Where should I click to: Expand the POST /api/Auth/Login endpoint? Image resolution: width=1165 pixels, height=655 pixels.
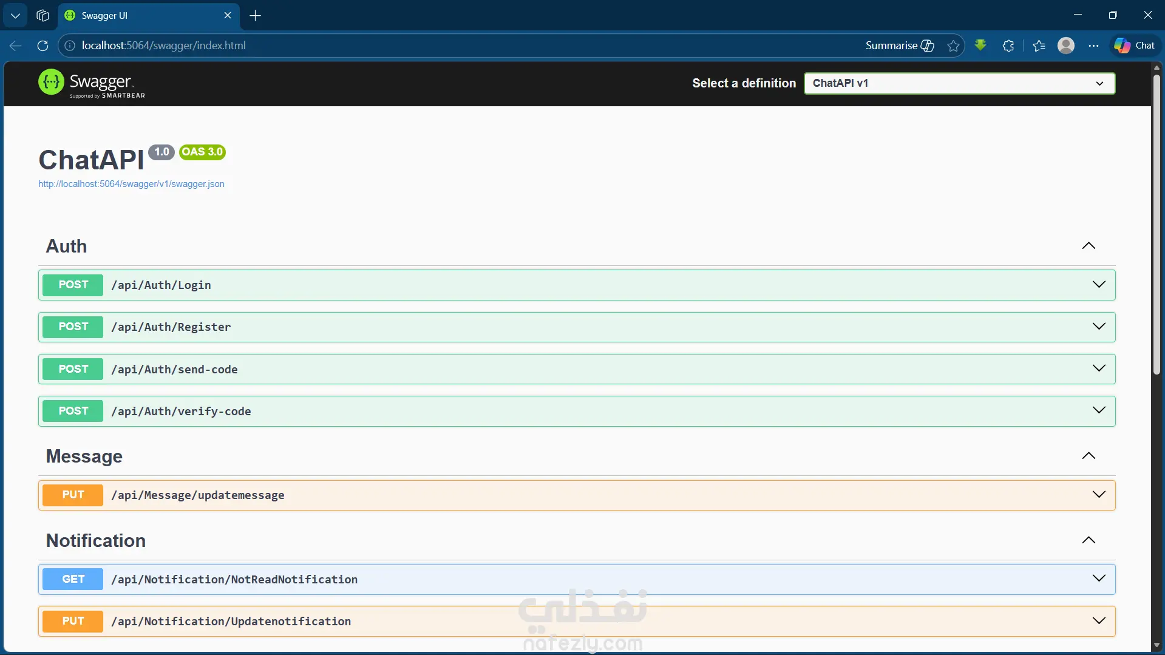pyautogui.click(x=577, y=285)
